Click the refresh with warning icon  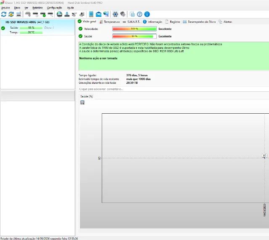tap(11, 14)
